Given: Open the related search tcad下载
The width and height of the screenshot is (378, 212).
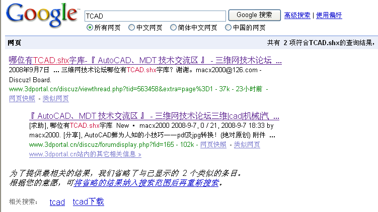Looking at the screenshot, I should 88,201.
